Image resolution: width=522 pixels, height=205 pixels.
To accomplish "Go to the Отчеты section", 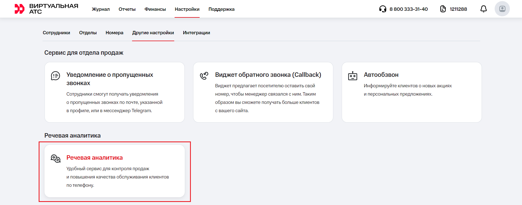I will [x=127, y=9].
